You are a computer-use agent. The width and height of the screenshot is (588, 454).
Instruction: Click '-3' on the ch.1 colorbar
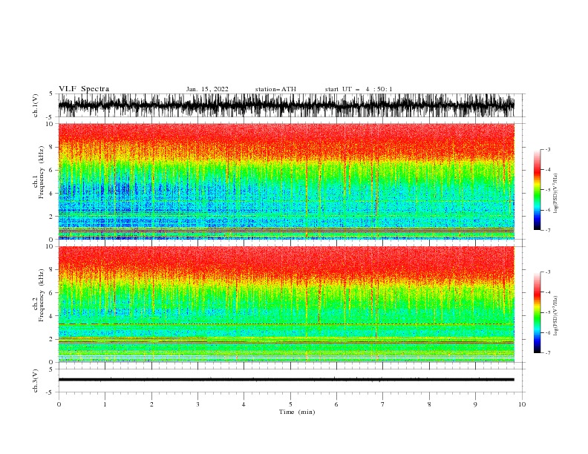pyautogui.click(x=547, y=149)
